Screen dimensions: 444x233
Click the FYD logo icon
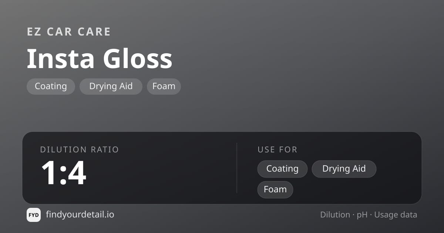click(x=34, y=215)
